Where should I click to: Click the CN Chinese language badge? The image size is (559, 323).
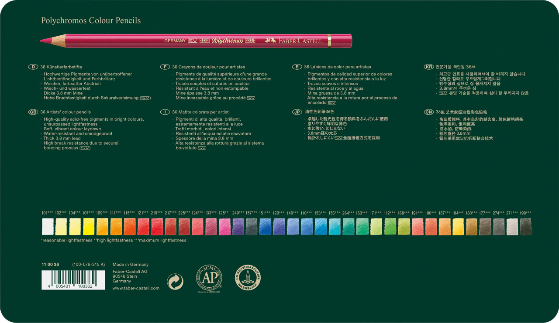(429, 112)
